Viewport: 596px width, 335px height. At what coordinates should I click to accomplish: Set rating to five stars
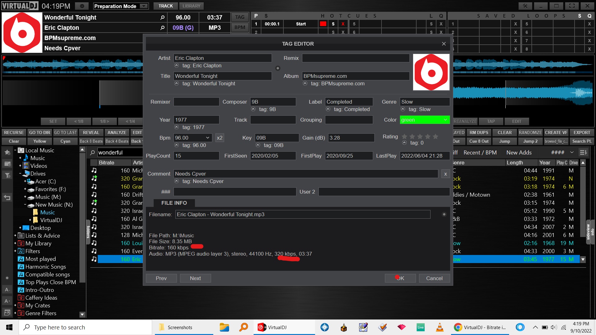(436, 136)
